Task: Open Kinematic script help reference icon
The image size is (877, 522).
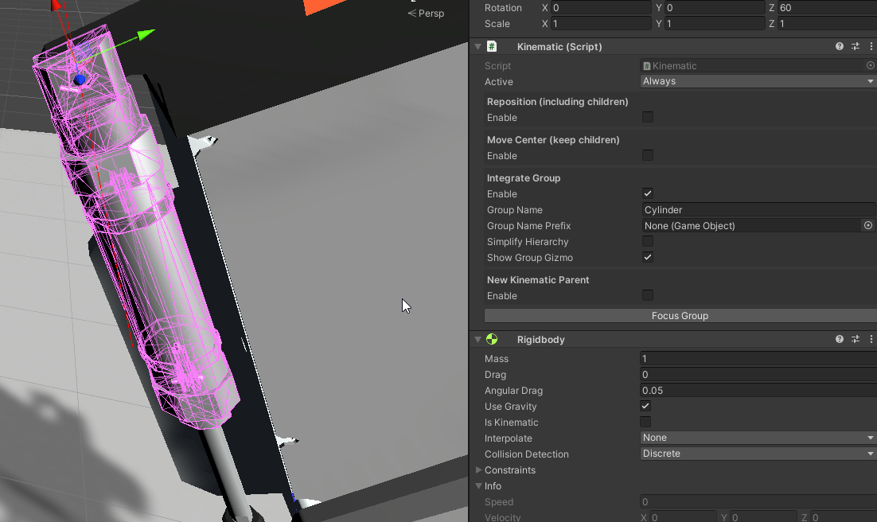Action: tap(840, 47)
